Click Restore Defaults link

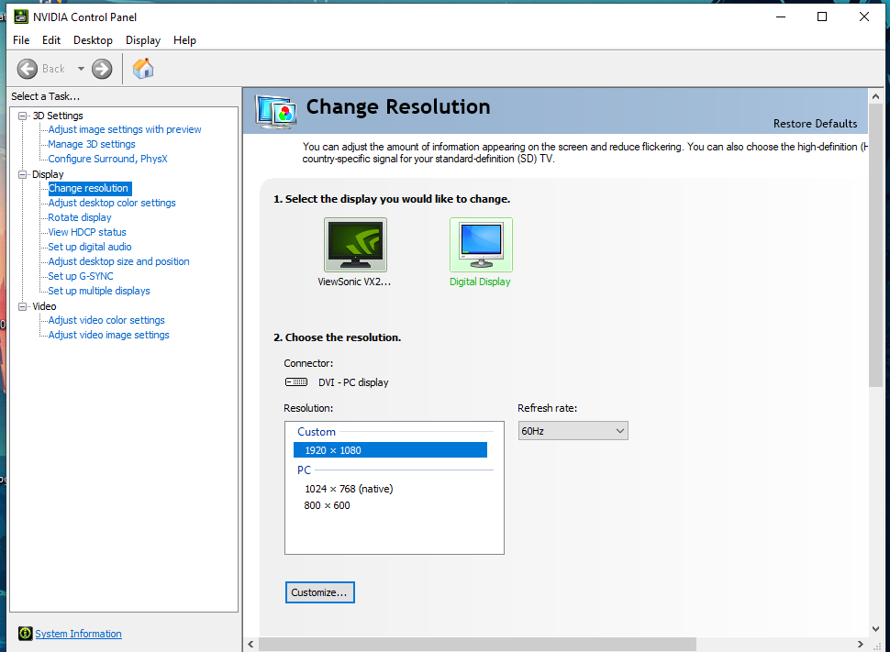[815, 124]
